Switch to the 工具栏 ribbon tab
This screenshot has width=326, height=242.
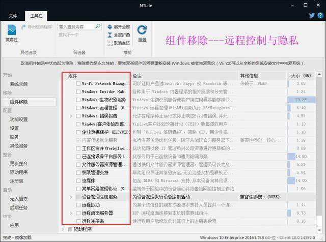pyautogui.click(x=36, y=16)
